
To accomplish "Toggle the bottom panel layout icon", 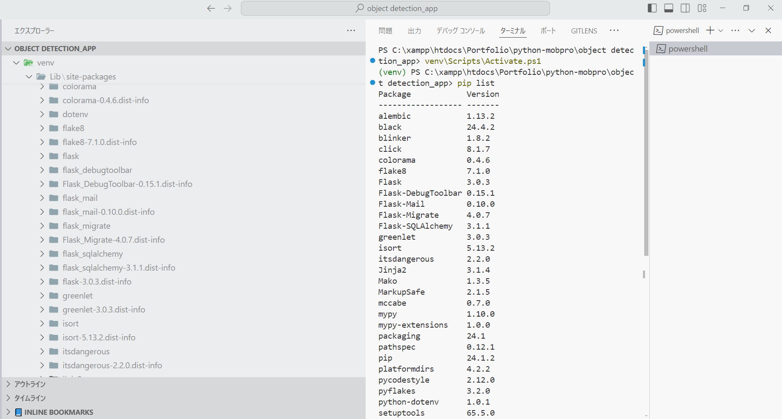I will click(x=669, y=8).
